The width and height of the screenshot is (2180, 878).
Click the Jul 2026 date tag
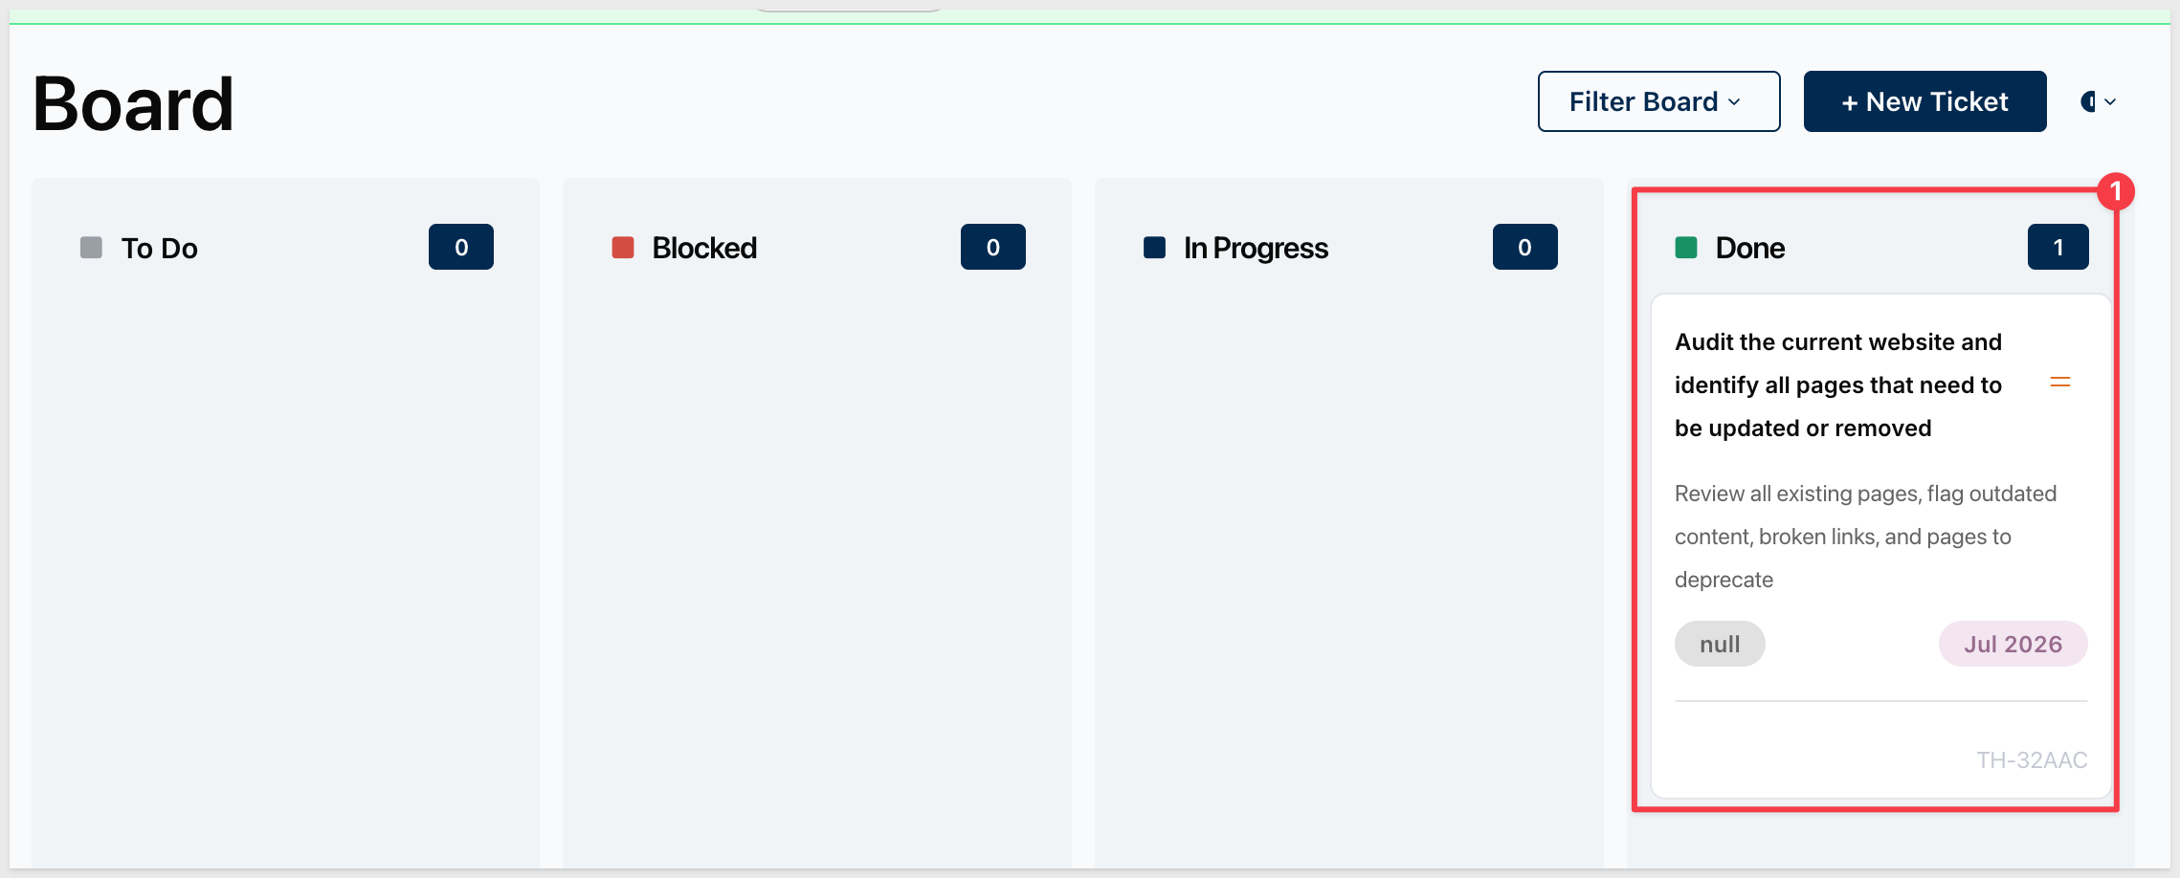(x=2013, y=644)
